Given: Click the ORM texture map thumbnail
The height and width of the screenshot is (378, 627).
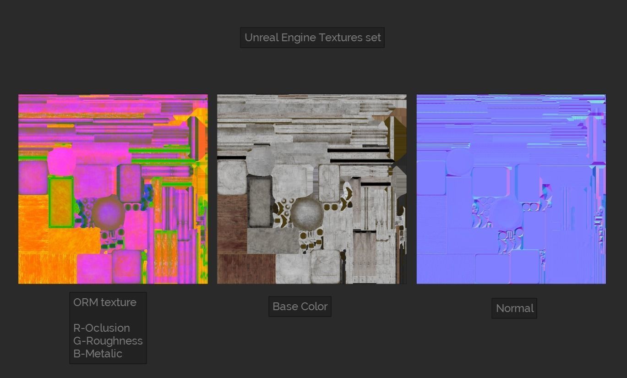Looking at the screenshot, I should (x=113, y=189).
